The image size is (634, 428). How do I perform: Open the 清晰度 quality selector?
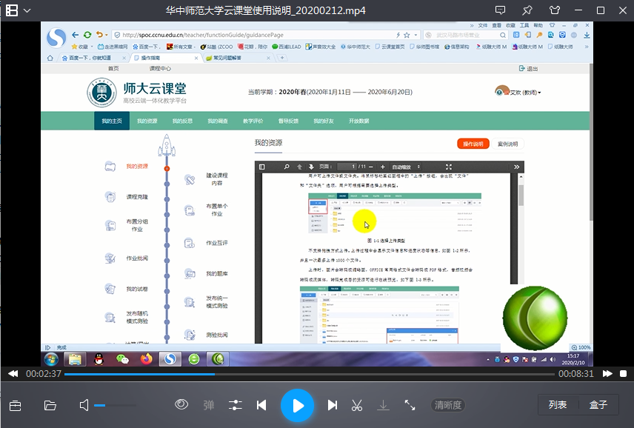pos(448,405)
